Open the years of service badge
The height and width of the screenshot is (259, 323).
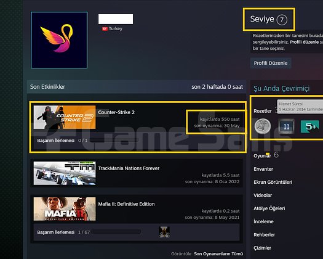(x=286, y=126)
